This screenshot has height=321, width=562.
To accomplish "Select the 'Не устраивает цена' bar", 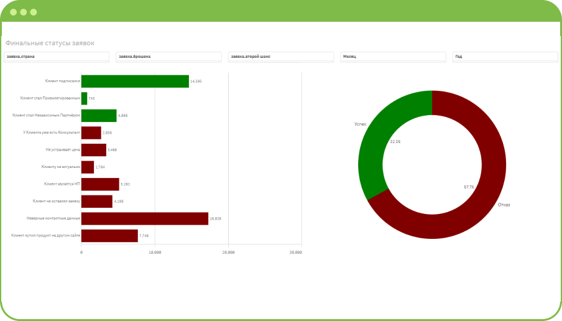I will (94, 150).
